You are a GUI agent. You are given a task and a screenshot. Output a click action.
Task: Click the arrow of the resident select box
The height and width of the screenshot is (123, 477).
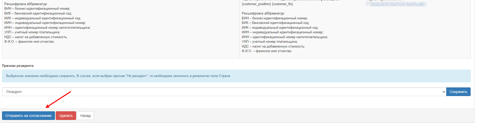tap(444, 92)
